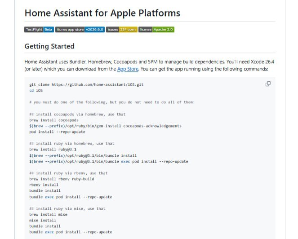Open the iTunes app store v2026.6.0 badge
Screen dimensions: 298x239
80,30
